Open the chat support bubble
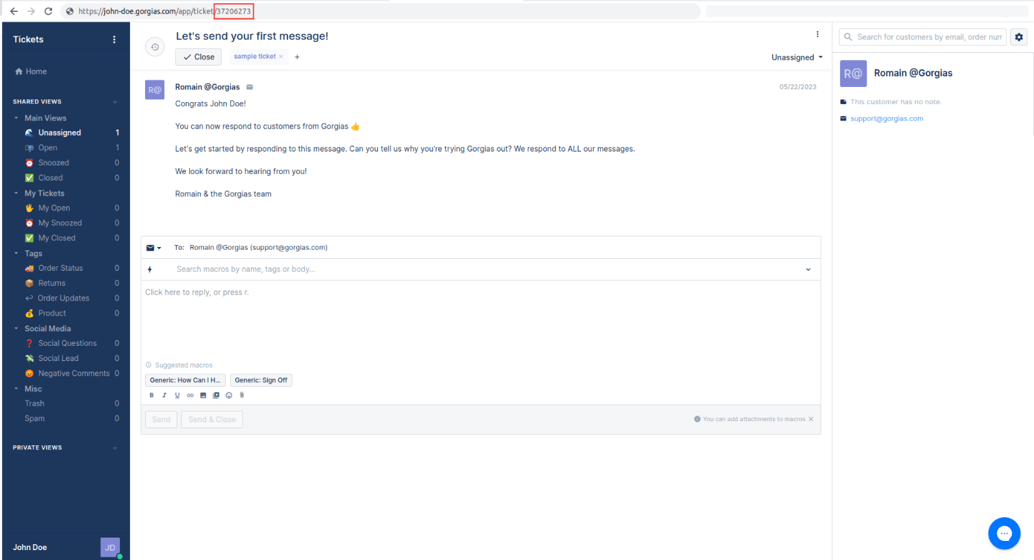Image resolution: width=1034 pixels, height=560 pixels. (1004, 533)
